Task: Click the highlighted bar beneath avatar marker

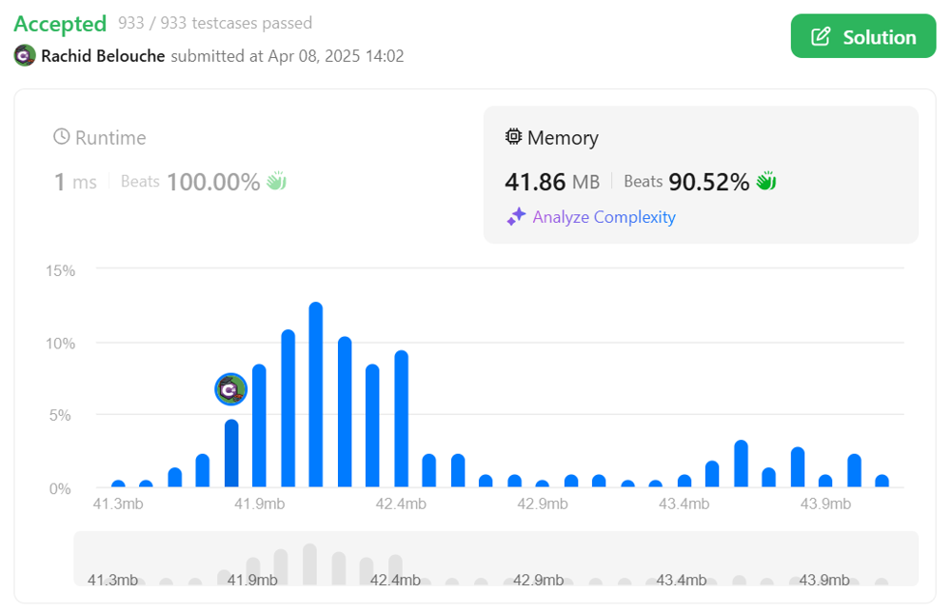Action: pos(231,453)
